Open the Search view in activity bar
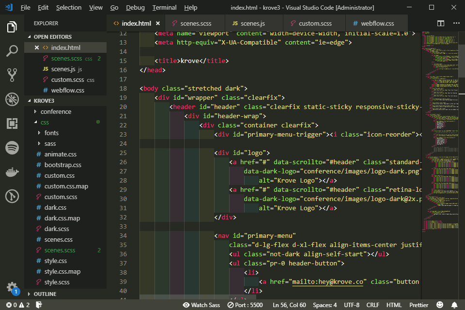 click(12, 51)
